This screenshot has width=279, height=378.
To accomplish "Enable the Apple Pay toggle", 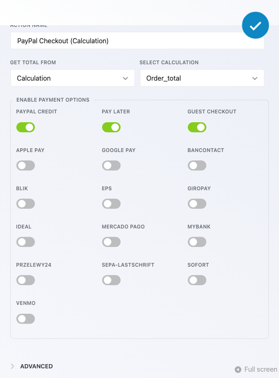I will tap(26, 165).
